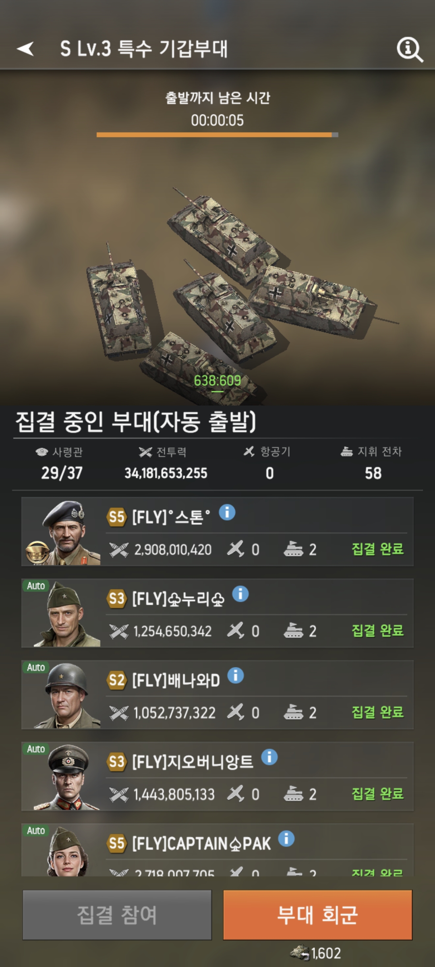The image size is (435, 967).
Task: Click the departure countdown progress bar
Action: pyautogui.click(x=217, y=135)
